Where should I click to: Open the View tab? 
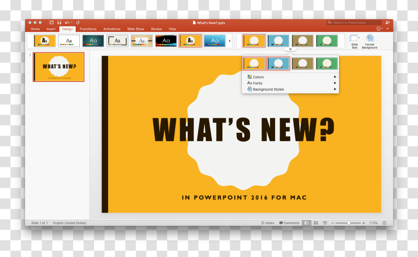173,29
